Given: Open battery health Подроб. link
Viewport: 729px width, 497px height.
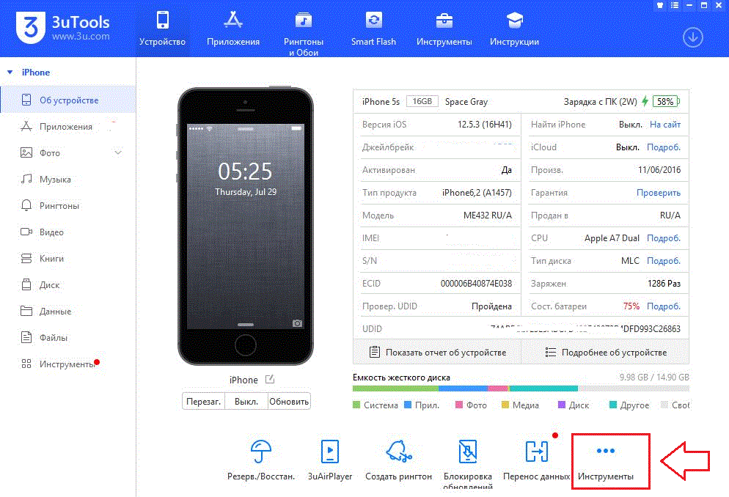Looking at the screenshot, I should 664,306.
